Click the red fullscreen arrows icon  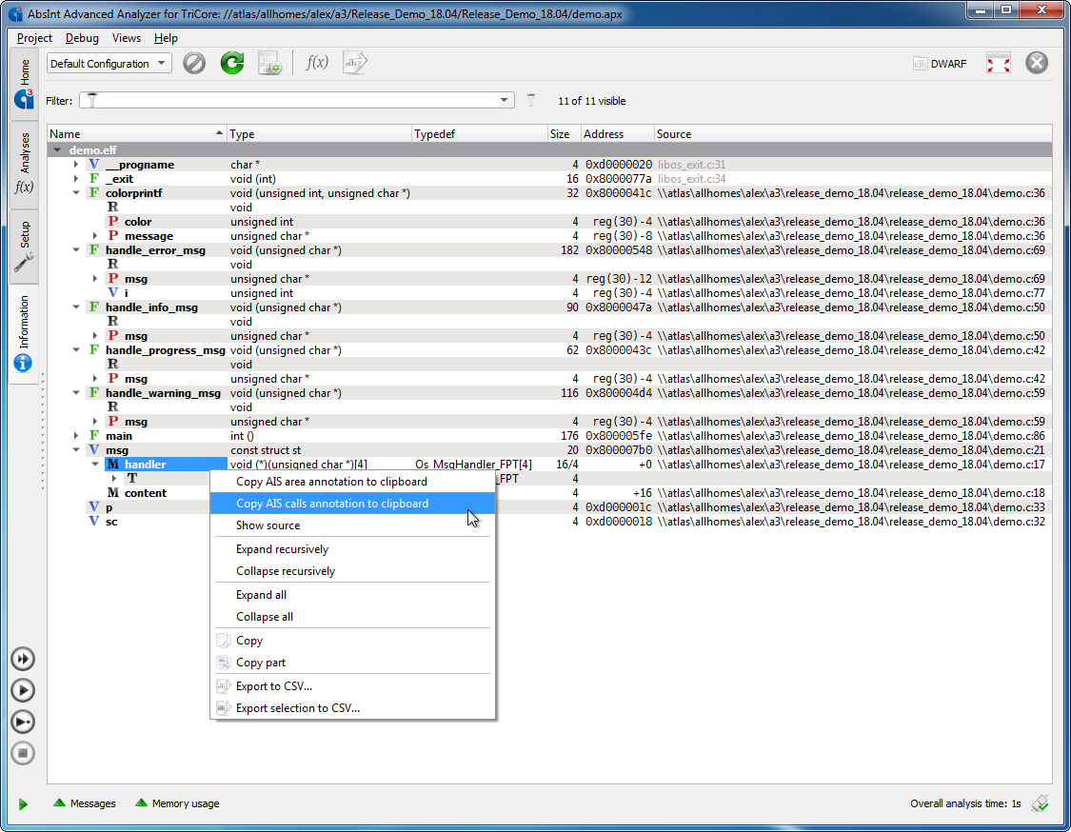click(x=999, y=64)
